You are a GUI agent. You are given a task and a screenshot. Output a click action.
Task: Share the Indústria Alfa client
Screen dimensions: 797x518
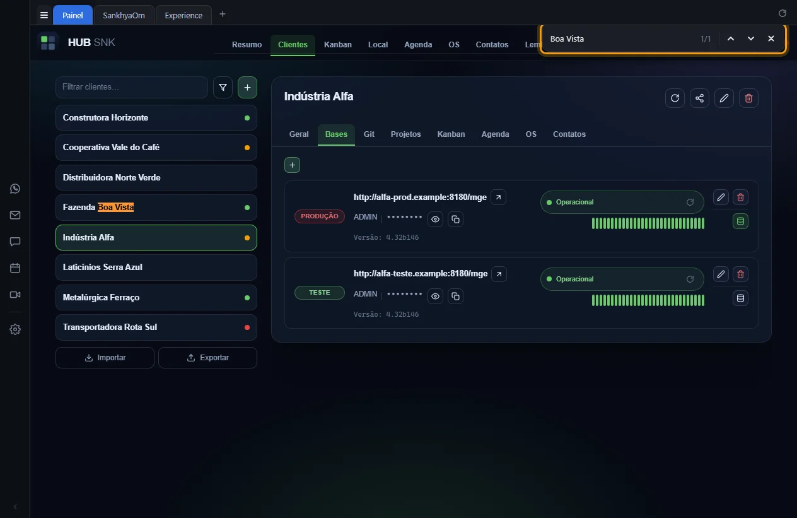click(699, 98)
